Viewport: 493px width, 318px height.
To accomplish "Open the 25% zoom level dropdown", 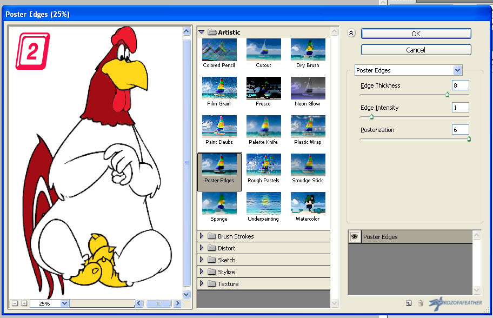I will pyautogui.click(x=64, y=303).
